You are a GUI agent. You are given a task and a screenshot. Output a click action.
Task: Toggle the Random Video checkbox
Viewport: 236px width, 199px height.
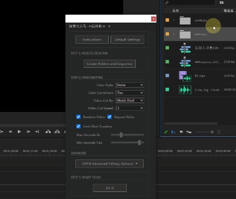78,117
